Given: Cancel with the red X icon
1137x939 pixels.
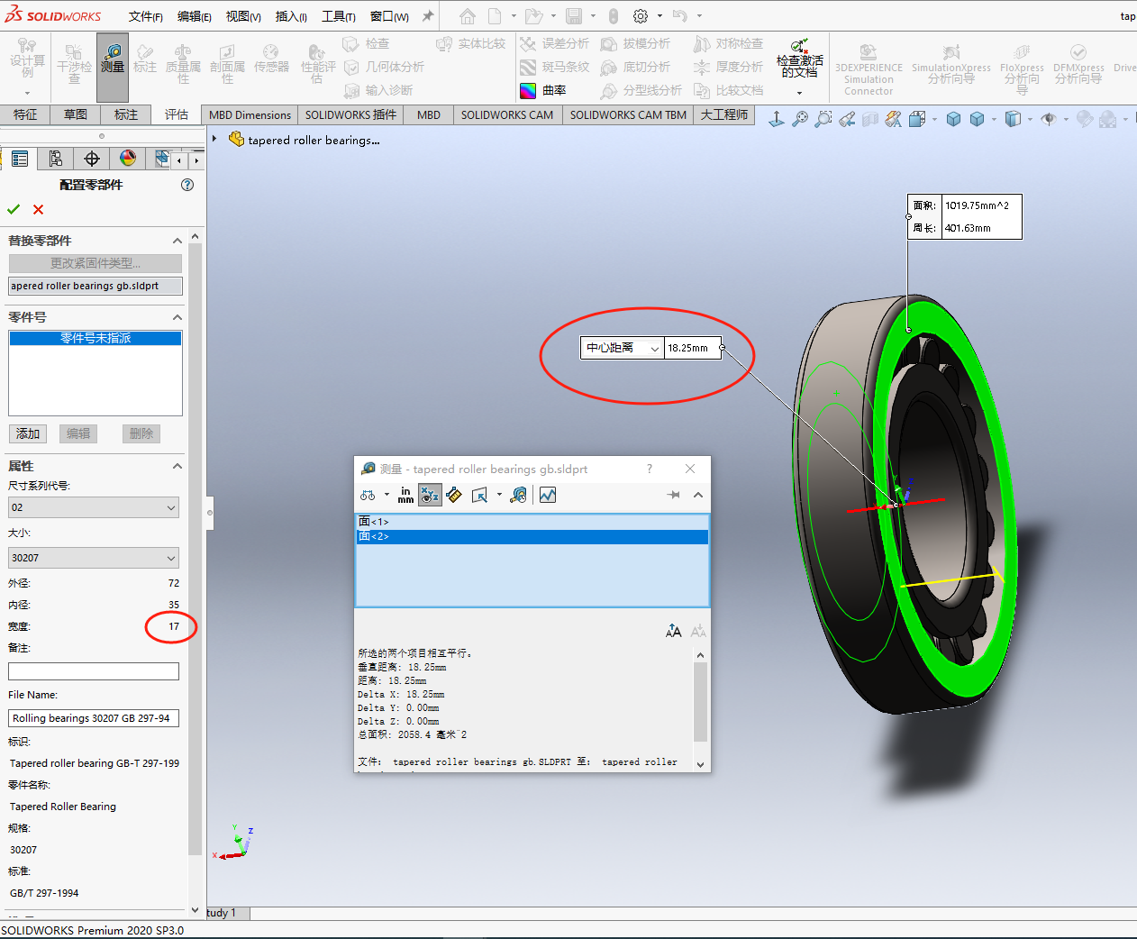Looking at the screenshot, I should tap(38, 209).
